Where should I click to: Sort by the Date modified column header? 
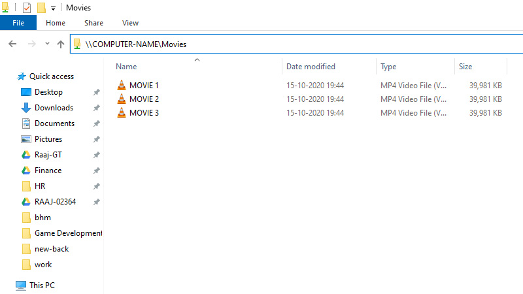311,67
